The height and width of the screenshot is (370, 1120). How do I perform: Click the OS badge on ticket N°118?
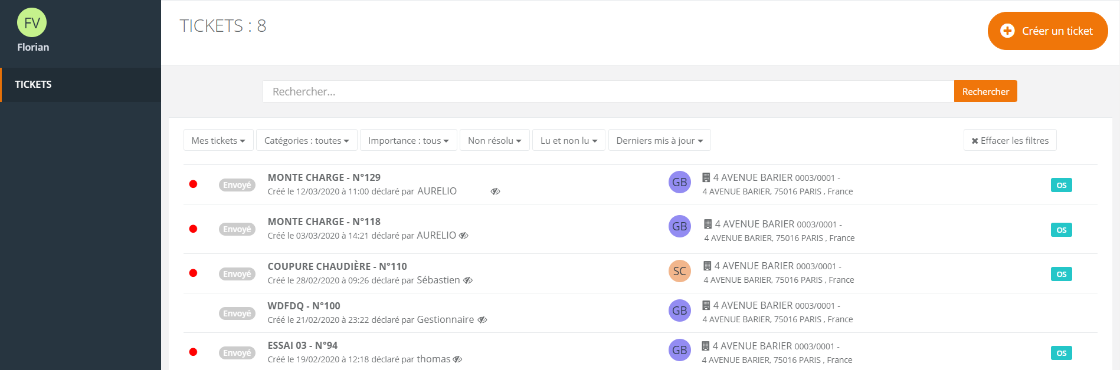point(1061,230)
